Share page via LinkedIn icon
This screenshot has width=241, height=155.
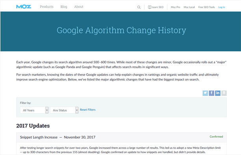coord(218,93)
